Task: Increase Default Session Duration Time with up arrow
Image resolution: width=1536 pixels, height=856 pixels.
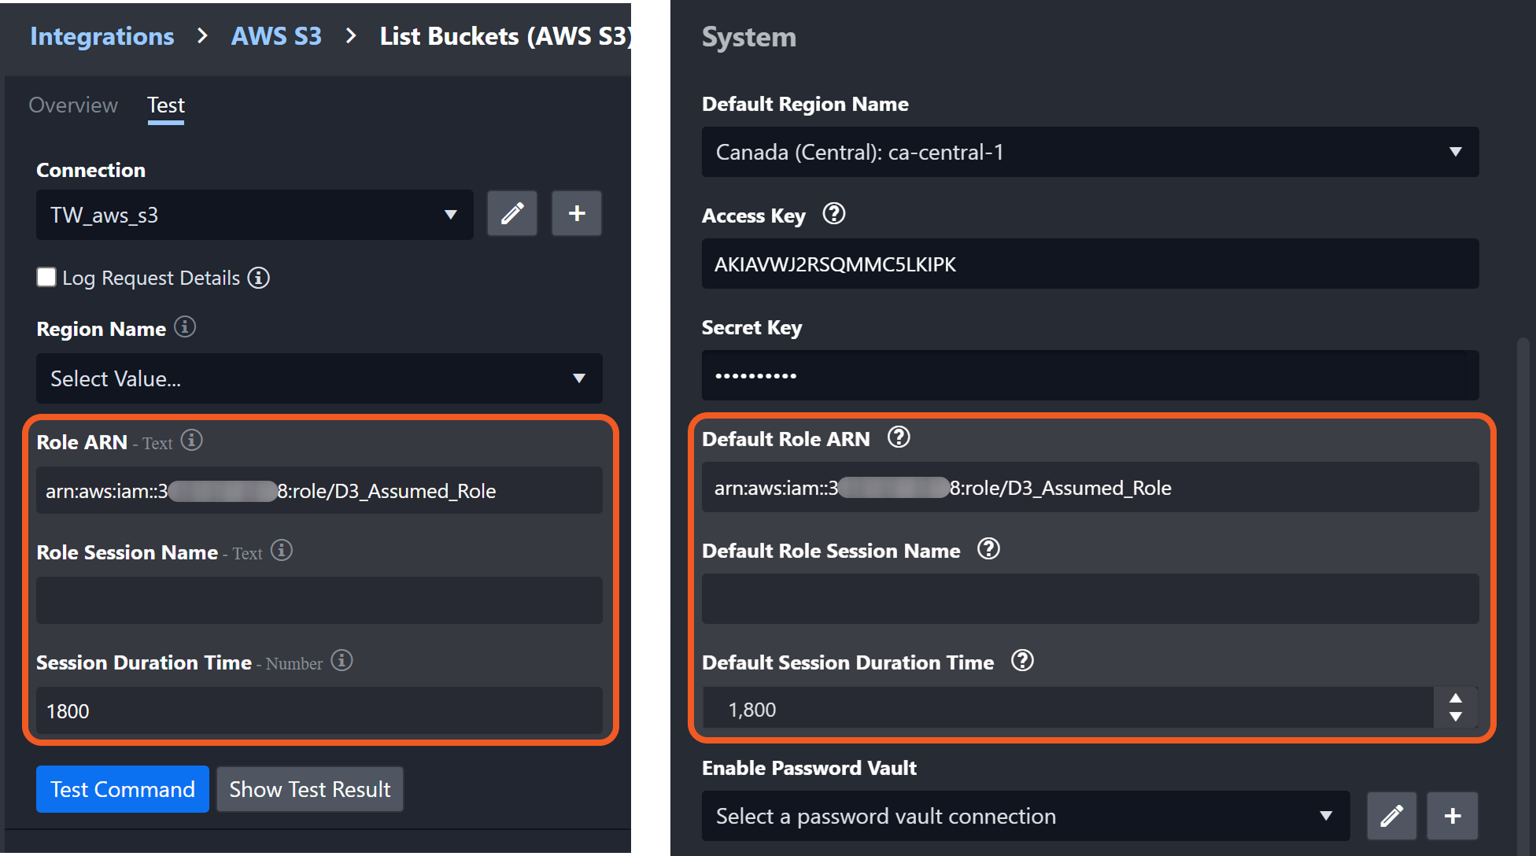Action: click(1455, 699)
